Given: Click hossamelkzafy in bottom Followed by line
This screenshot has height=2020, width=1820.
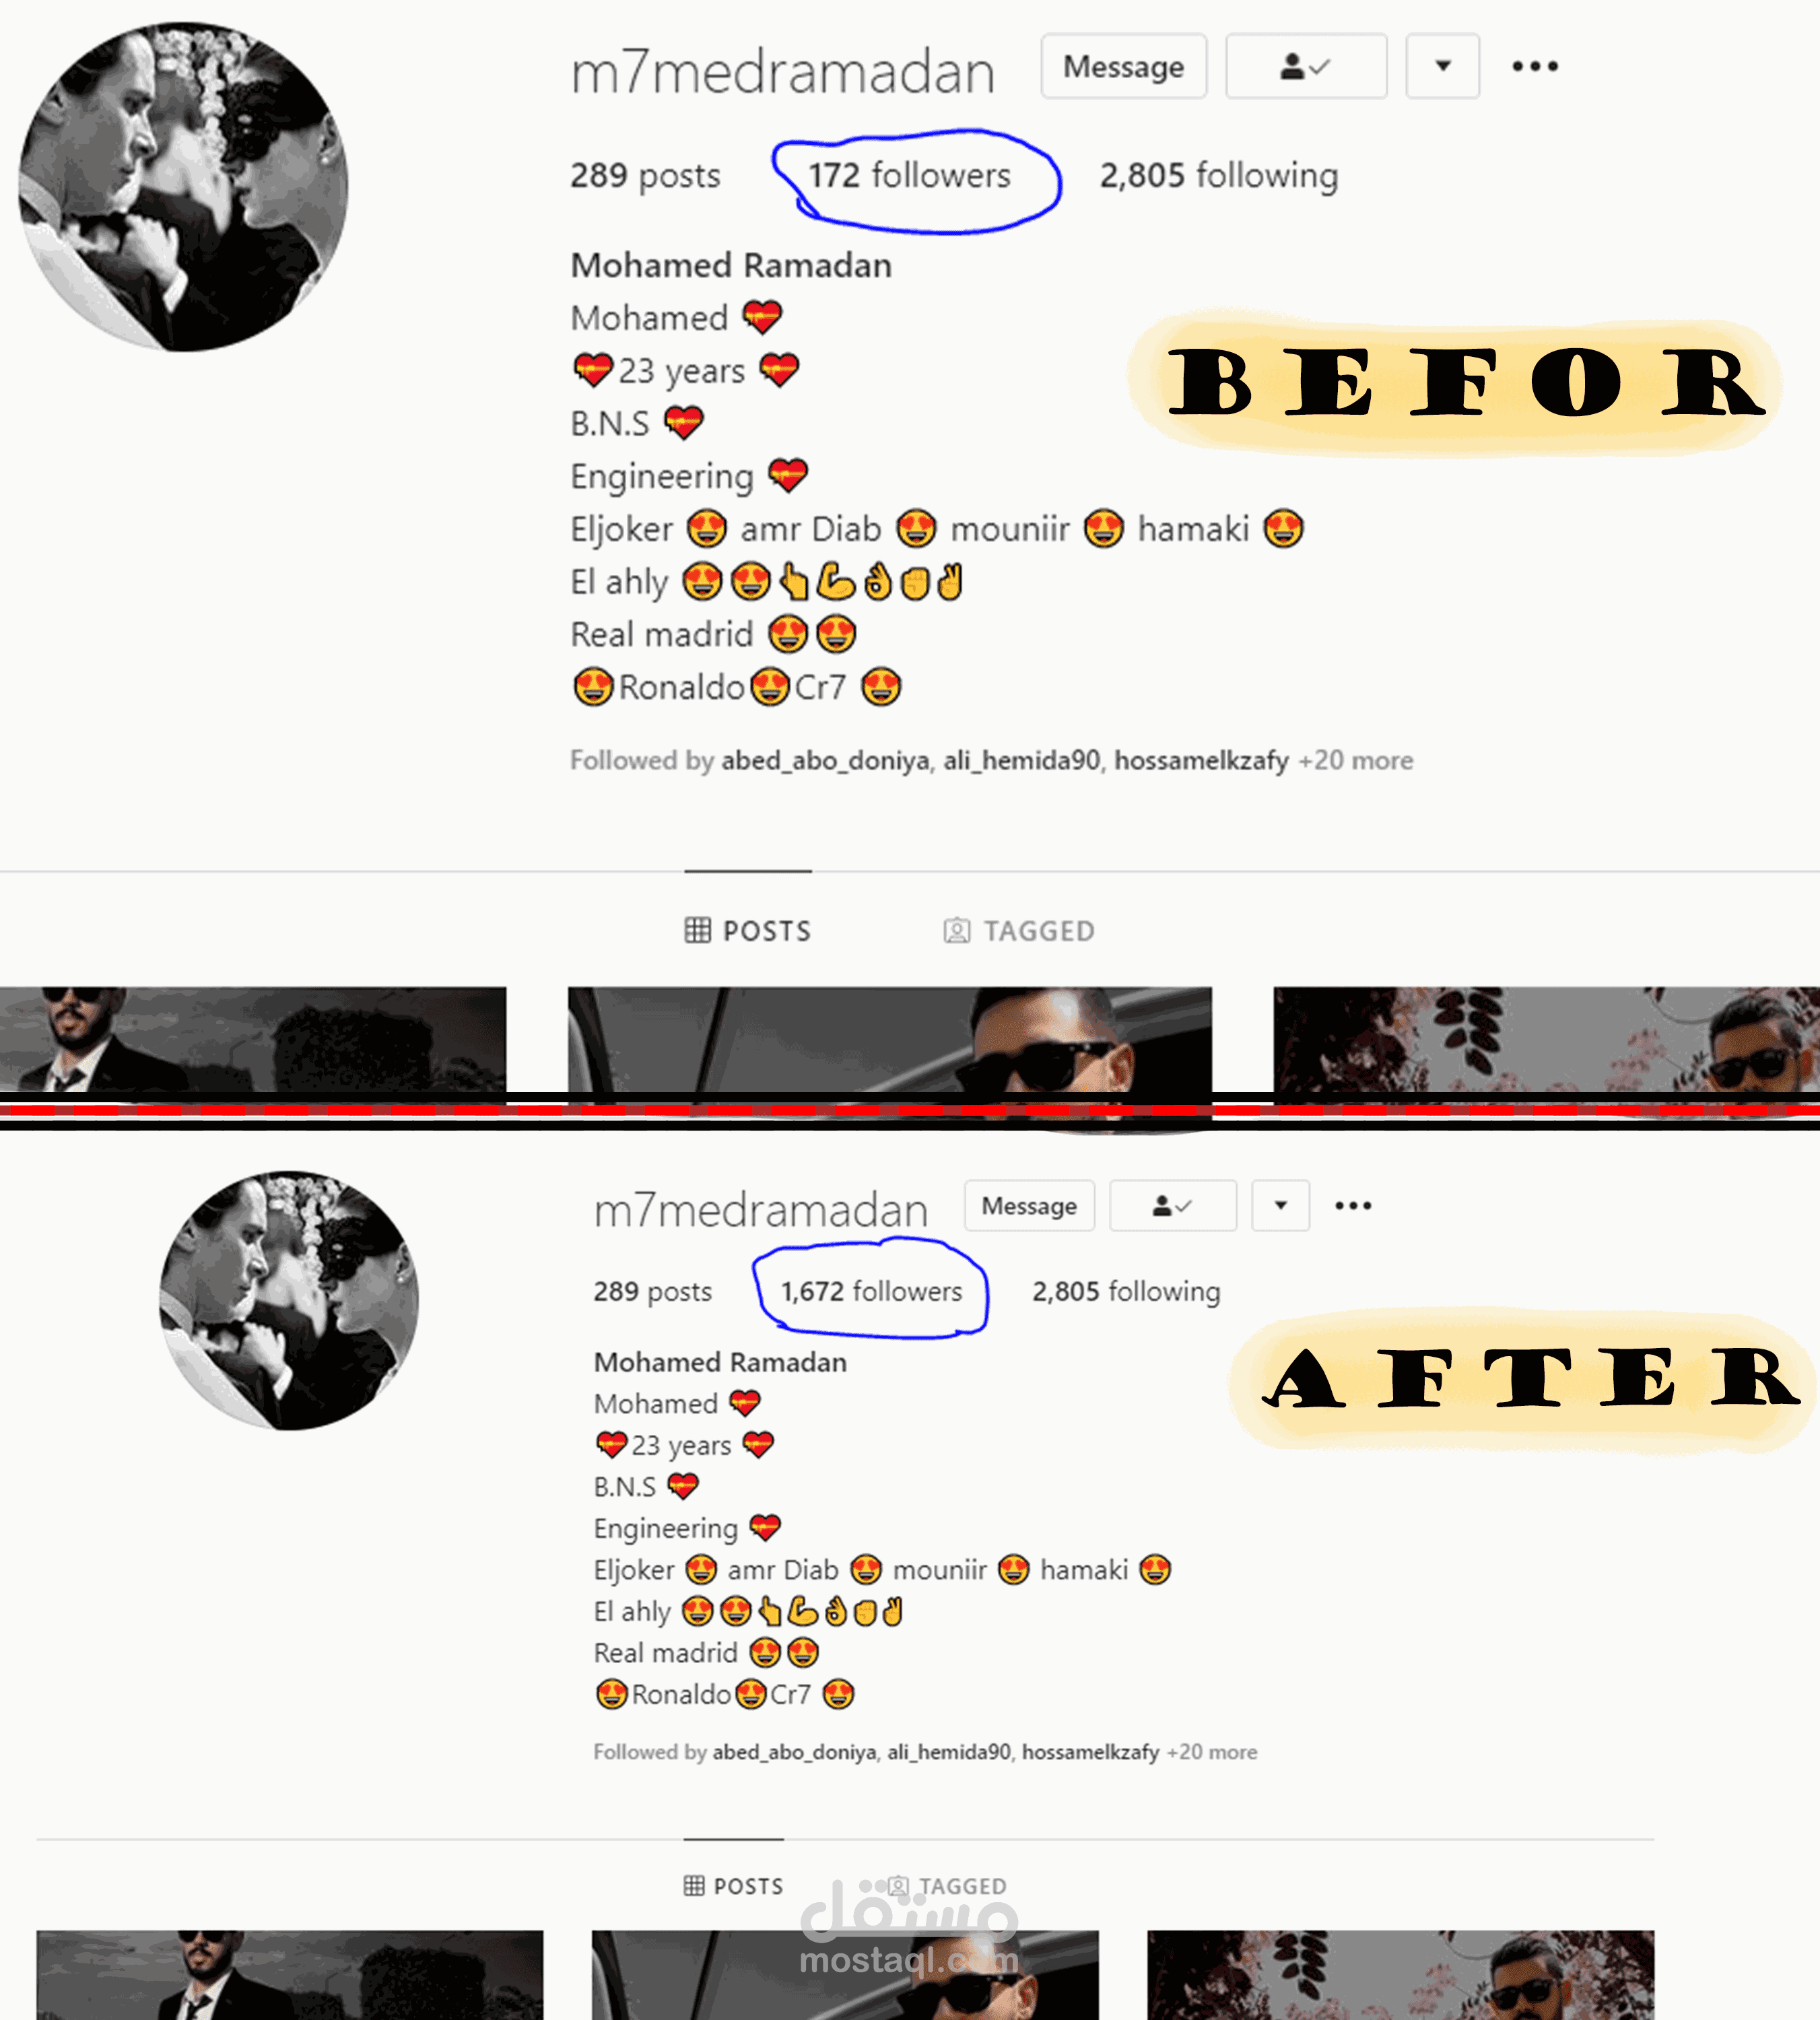Looking at the screenshot, I should point(1090,1753).
